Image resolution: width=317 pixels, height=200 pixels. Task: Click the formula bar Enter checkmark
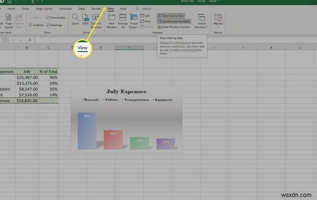[21, 40]
